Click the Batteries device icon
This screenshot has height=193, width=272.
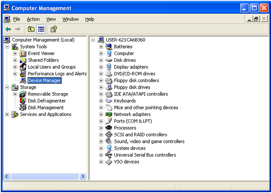click(x=109, y=47)
